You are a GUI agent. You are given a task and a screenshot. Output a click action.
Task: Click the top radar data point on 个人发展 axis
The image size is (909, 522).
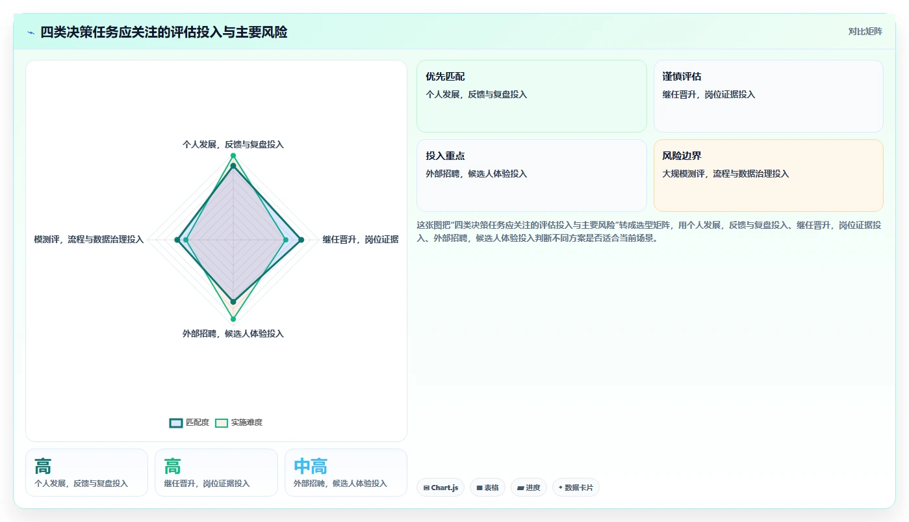click(x=233, y=155)
